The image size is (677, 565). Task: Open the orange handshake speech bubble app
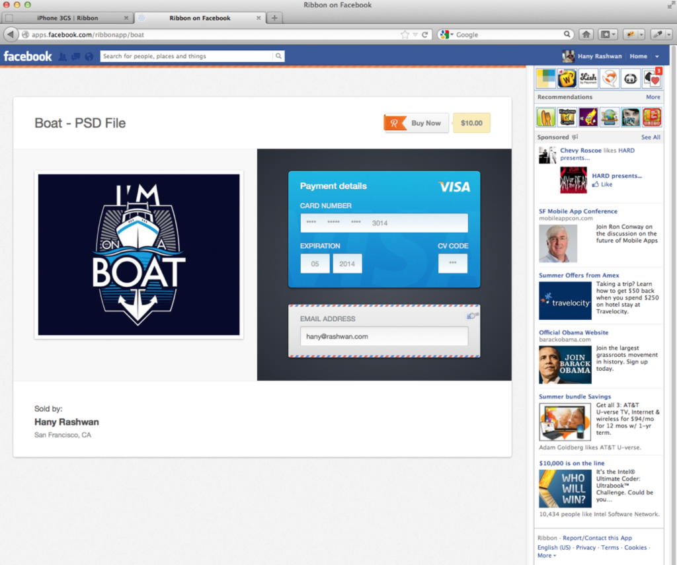[609, 79]
